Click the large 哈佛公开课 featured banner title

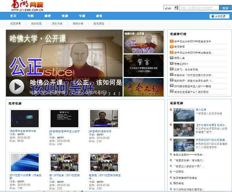coord(76,82)
